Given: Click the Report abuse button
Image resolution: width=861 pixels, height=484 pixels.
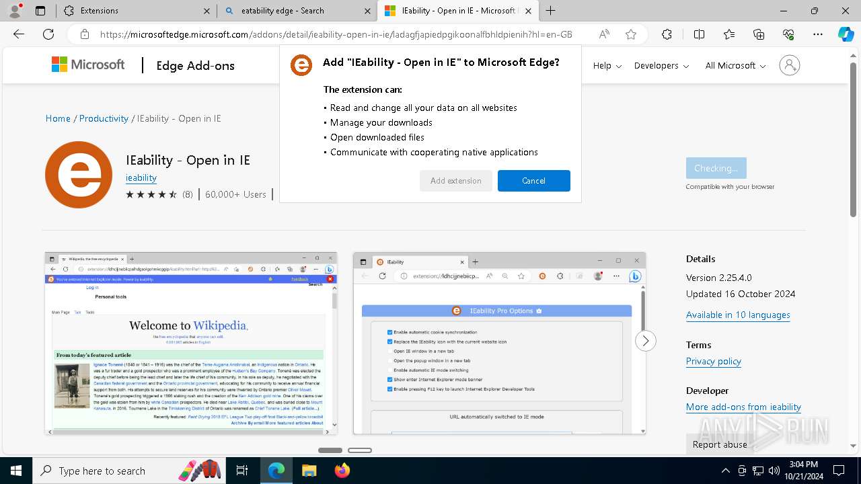Looking at the screenshot, I should point(720,444).
